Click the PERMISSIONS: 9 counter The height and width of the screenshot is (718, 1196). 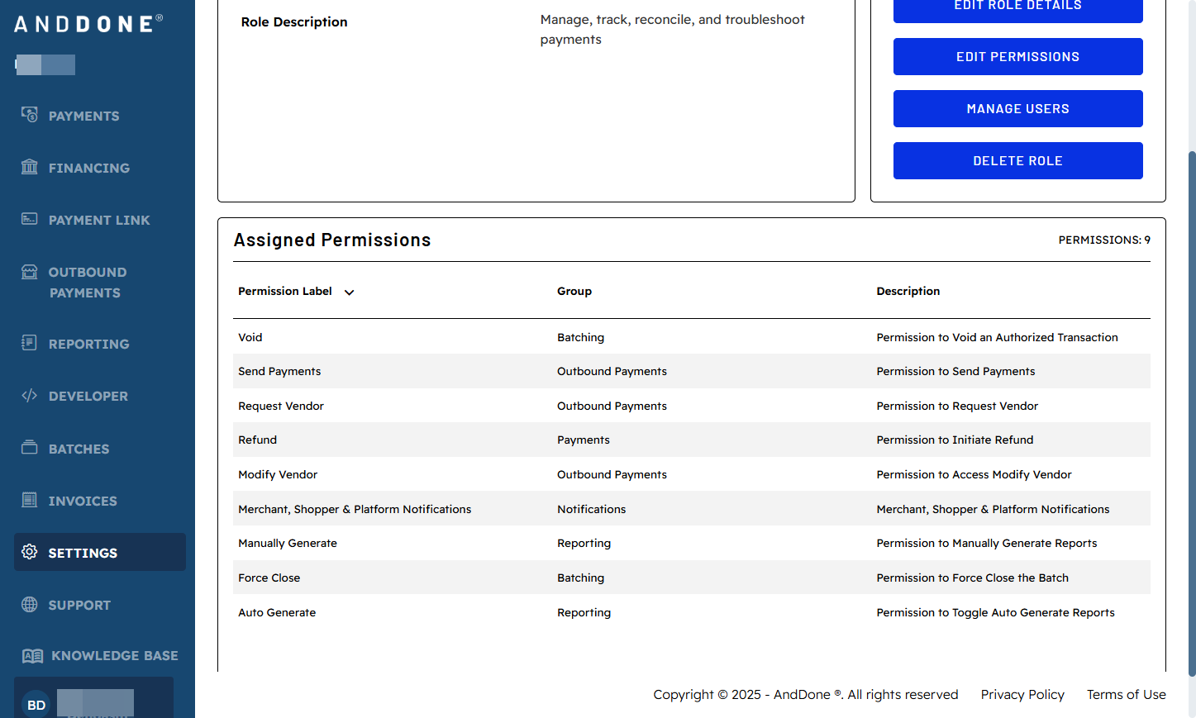click(1104, 240)
